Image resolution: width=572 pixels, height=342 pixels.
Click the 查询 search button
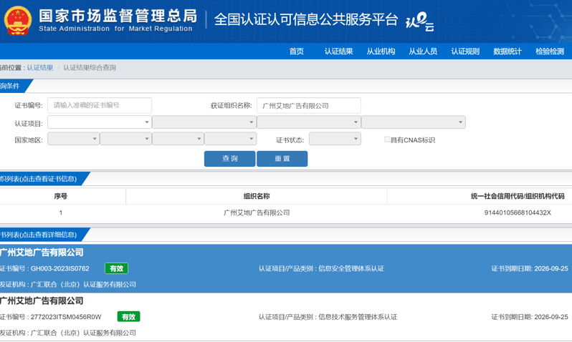click(x=230, y=159)
